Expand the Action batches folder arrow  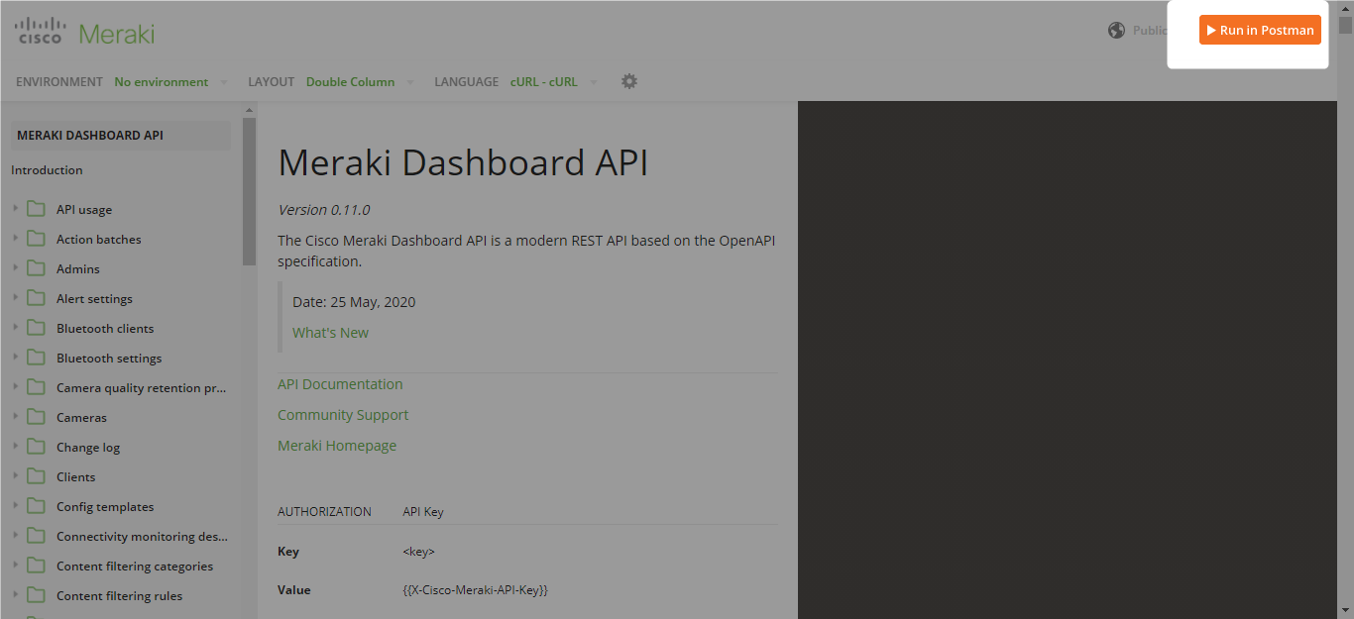pyautogui.click(x=16, y=239)
